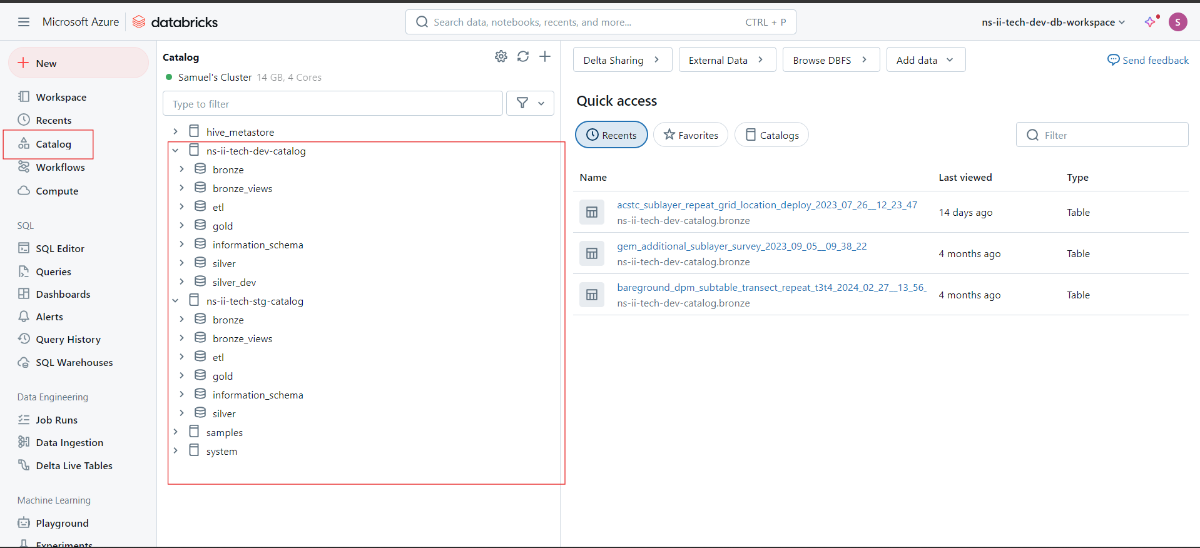Screen dimensions: 1200x548
Task: Refresh the catalog tree
Action: [x=523, y=56]
